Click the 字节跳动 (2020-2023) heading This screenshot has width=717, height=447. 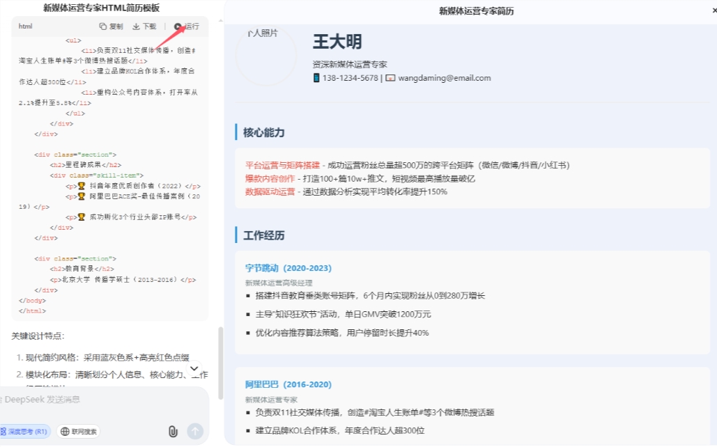point(288,268)
